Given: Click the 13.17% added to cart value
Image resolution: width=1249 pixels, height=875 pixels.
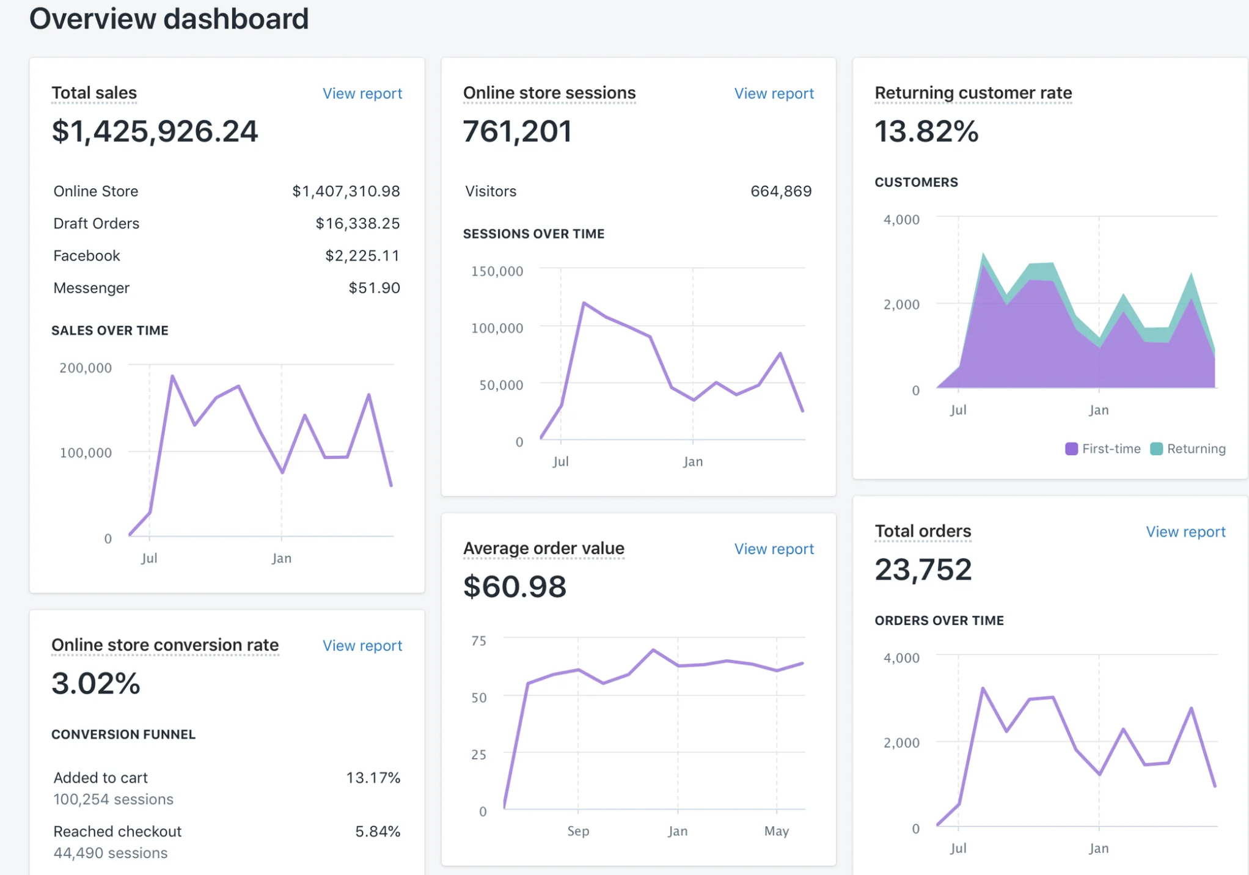Looking at the screenshot, I should pos(373,778).
